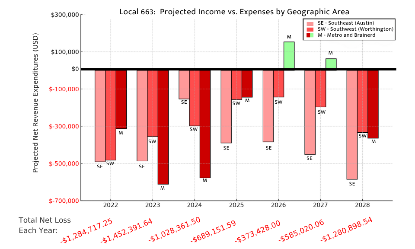Click the Southwest (Worthington) legend color swatch

[x=310, y=29]
